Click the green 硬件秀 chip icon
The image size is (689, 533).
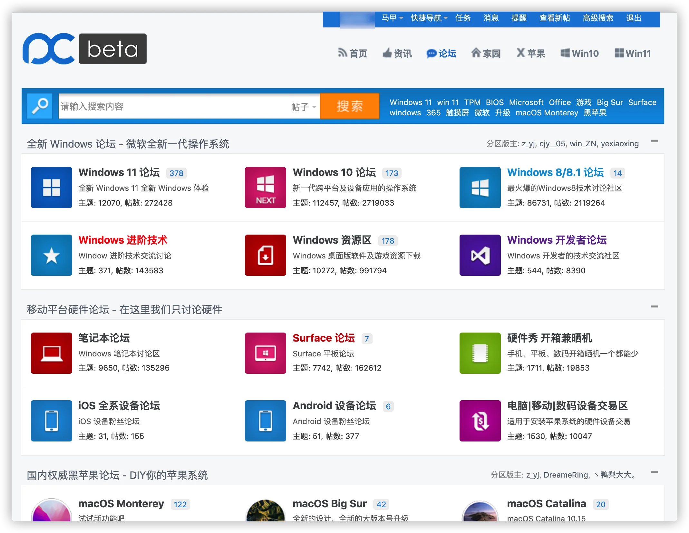pyautogui.click(x=480, y=353)
